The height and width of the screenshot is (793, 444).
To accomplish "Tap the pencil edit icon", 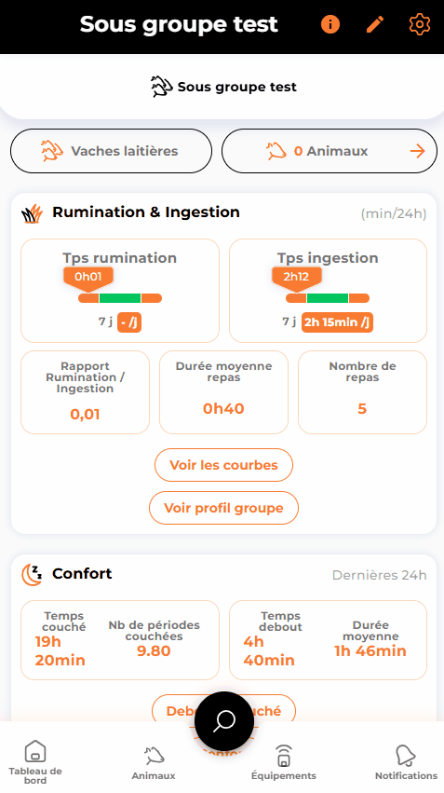I will pyautogui.click(x=375, y=24).
